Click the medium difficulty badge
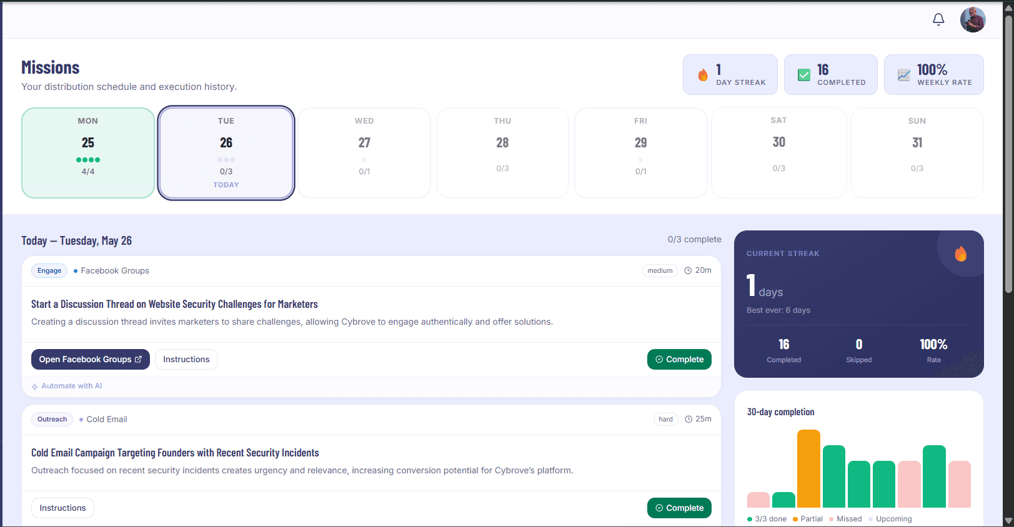 (660, 270)
